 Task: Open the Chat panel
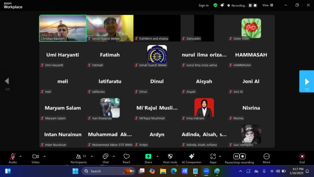coord(106,158)
